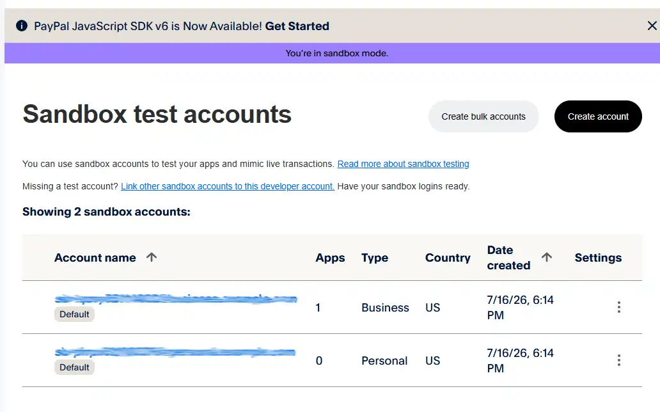Open Link other sandbox accounts link

[x=227, y=186]
